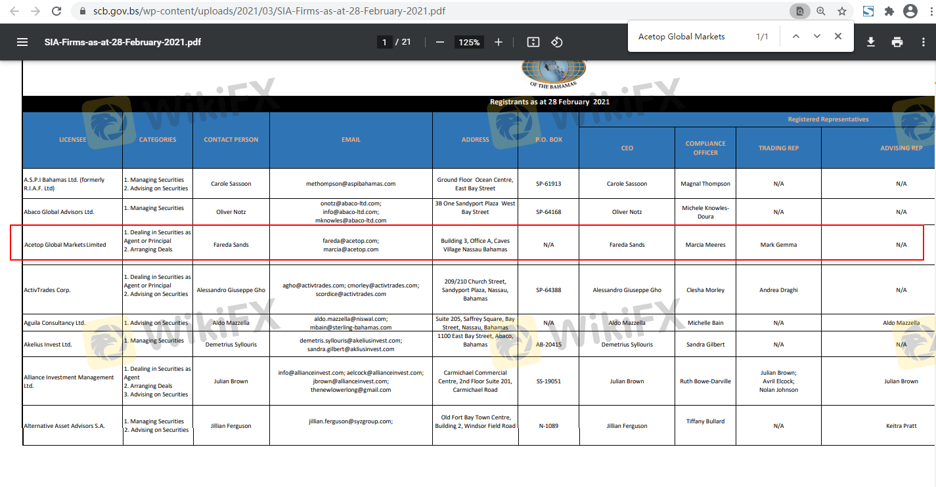Screen dimensions: 936x487
Task: Print the PDF document
Action: pos(897,42)
